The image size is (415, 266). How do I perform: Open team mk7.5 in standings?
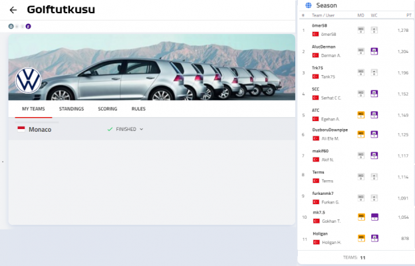click(319, 213)
